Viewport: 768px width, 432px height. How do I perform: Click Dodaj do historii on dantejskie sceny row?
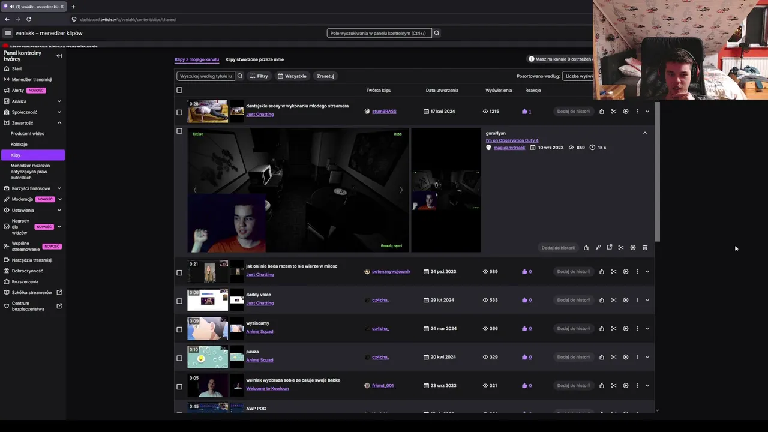[x=574, y=112]
